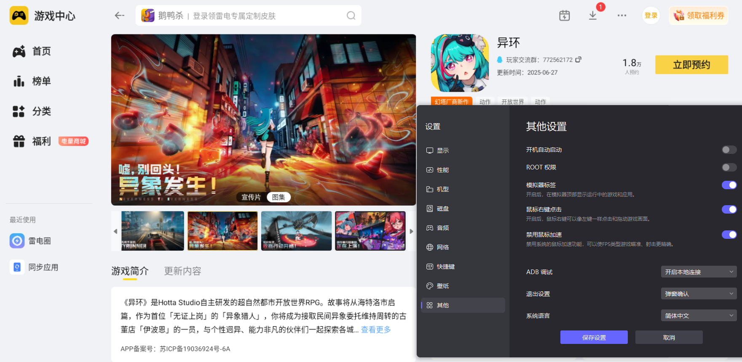Screen dimensions: 742x362
Task: Turn off 禁用鼠标加速 switch
Action: 729,235
